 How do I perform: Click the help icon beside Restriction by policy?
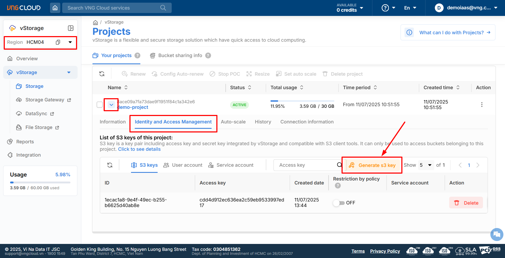point(338,186)
